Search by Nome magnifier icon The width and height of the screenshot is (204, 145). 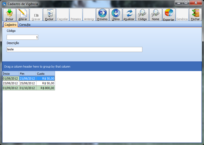point(156,13)
